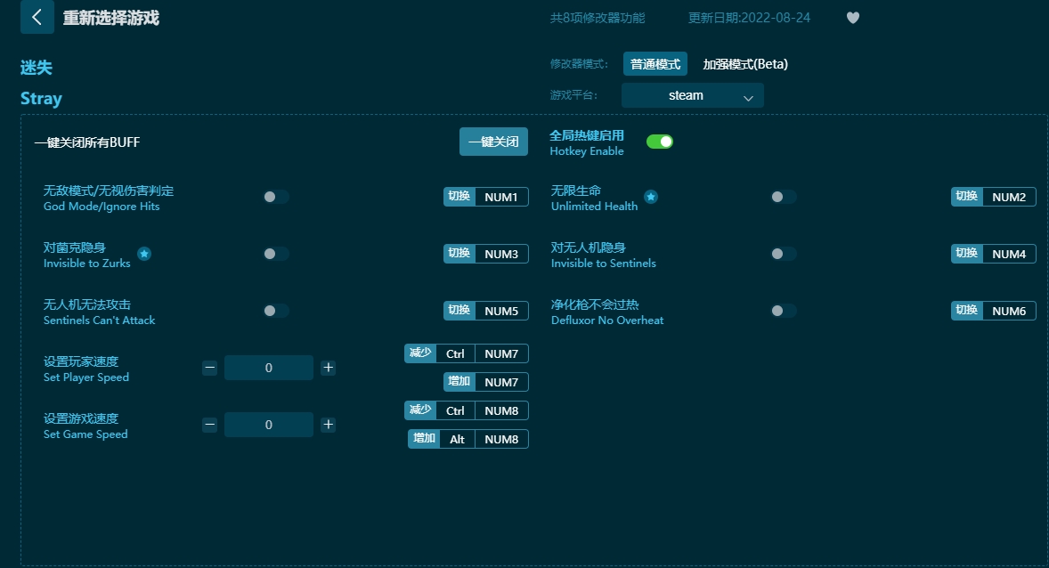The width and height of the screenshot is (1049, 568).
Task: Click the NUM6 hotkey box
Action: point(1009,311)
